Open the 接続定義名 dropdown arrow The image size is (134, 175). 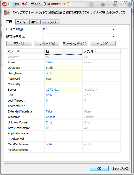point(114,36)
